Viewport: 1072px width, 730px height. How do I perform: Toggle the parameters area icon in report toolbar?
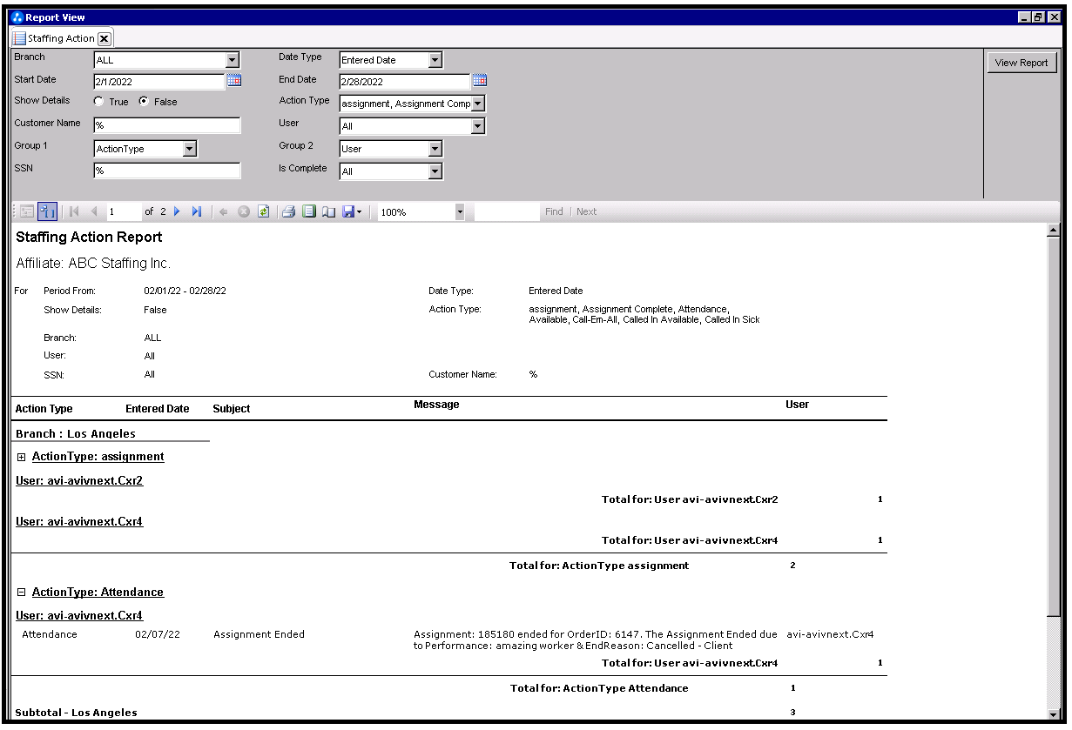point(48,211)
